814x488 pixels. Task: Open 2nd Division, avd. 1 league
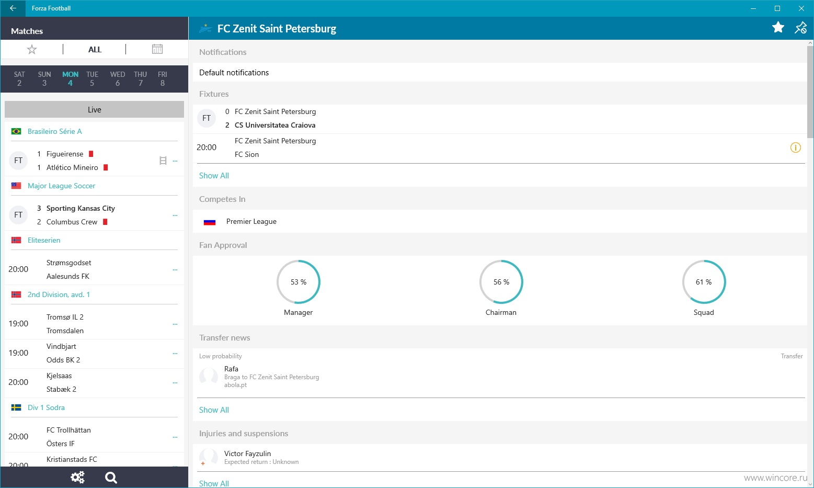coord(59,294)
